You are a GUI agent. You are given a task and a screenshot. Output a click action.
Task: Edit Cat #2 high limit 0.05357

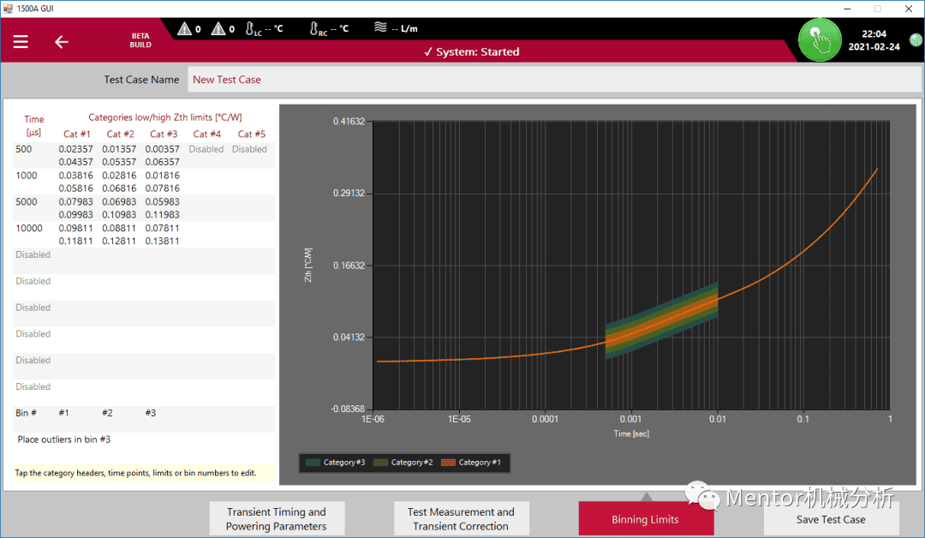point(119,162)
